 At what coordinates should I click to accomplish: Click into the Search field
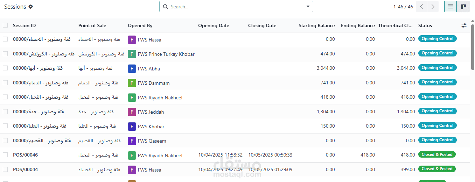coord(235,7)
